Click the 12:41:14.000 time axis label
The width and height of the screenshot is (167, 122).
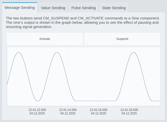pyautogui.click(x=68, y=110)
